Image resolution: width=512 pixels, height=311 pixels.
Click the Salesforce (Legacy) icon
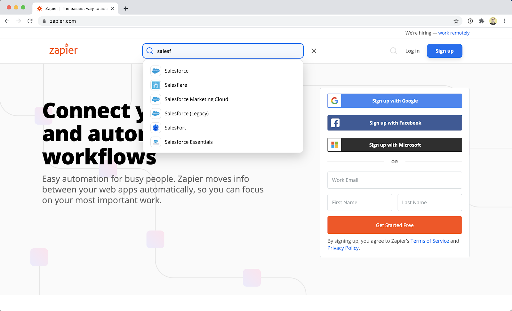[156, 113]
